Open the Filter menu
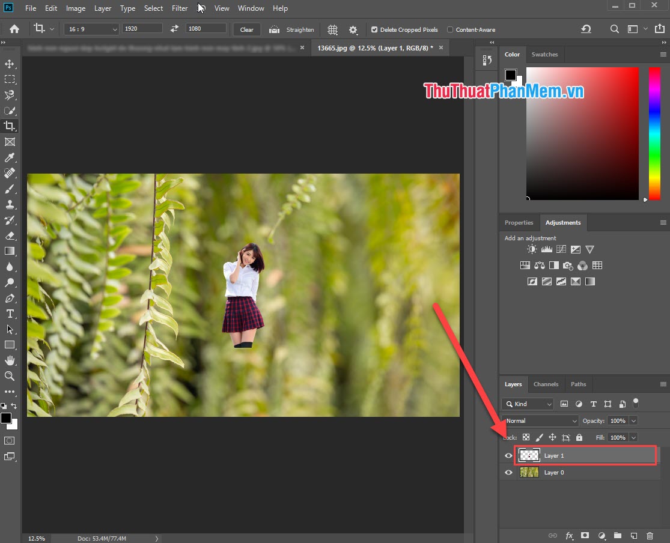 tap(180, 8)
